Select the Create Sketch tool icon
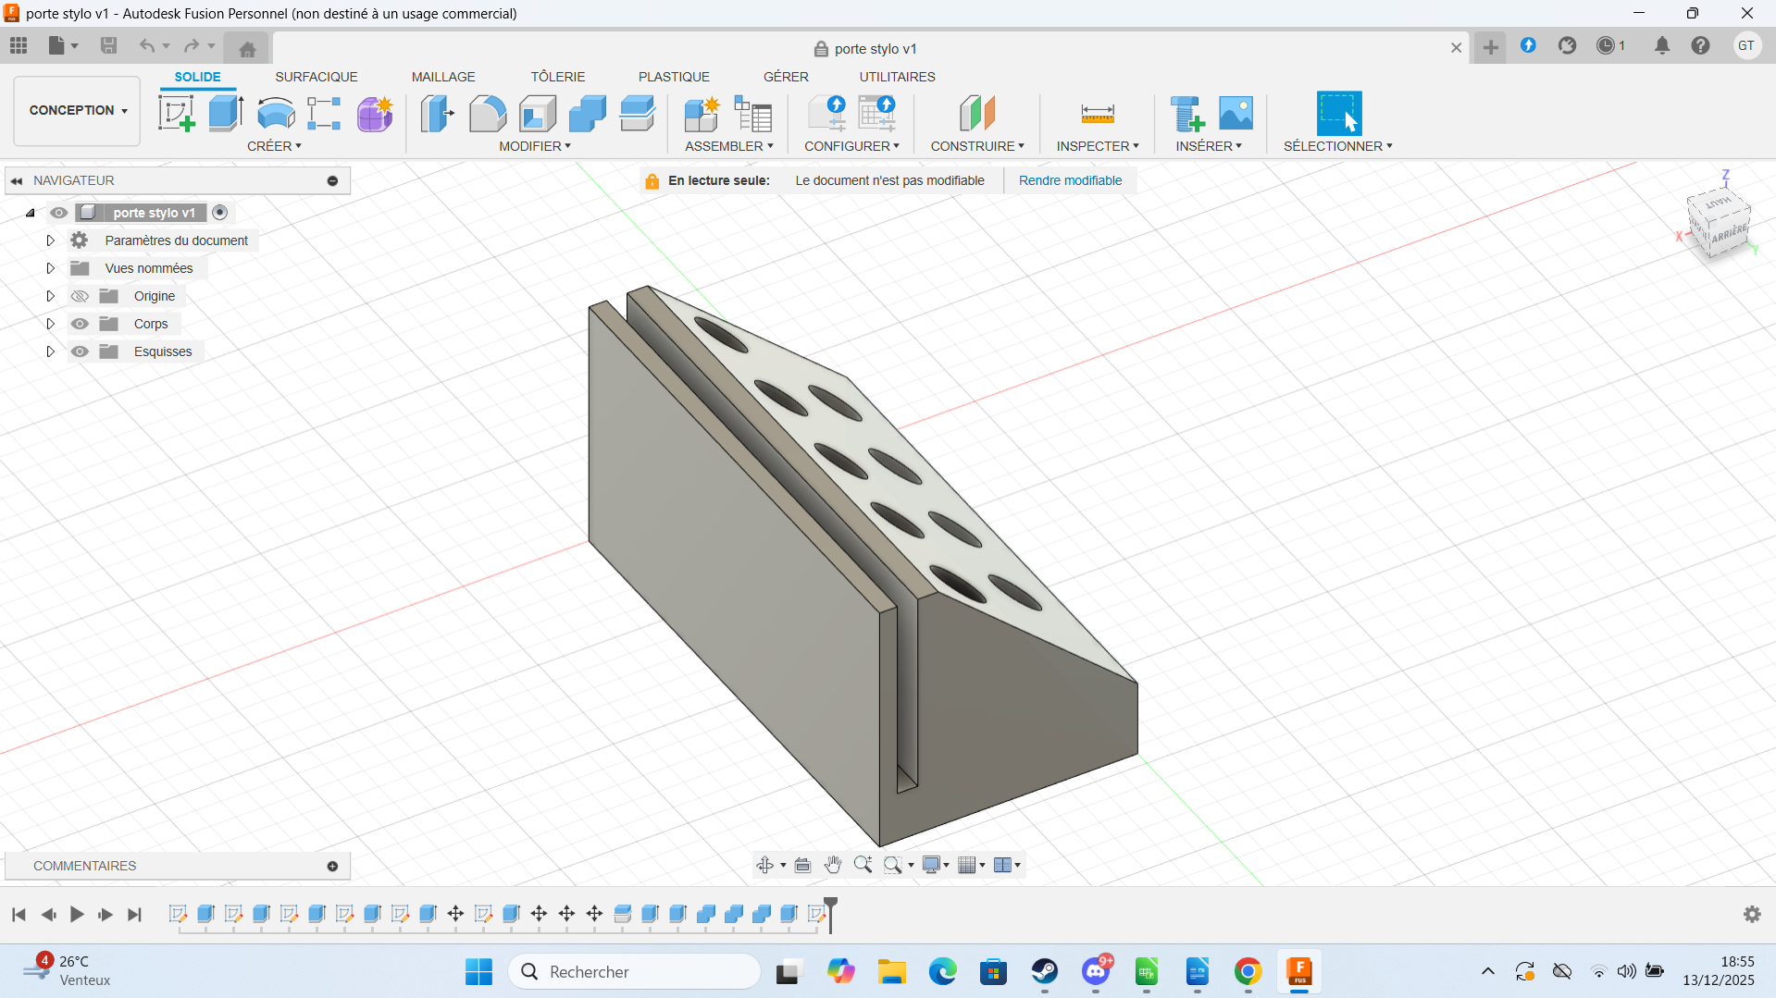This screenshot has height=998, width=1776. coord(176,114)
